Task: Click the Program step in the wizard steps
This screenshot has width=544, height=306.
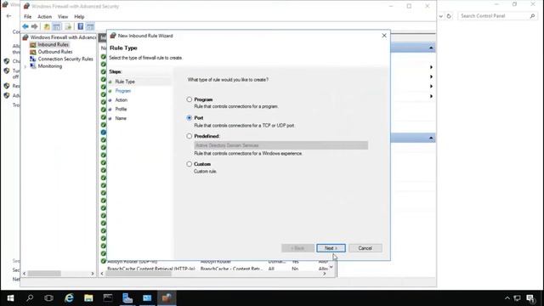Action: (x=122, y=91)
